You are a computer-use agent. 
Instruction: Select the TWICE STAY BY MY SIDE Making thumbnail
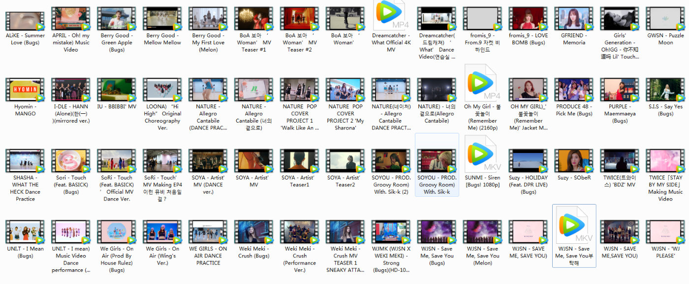pos(666,161)
